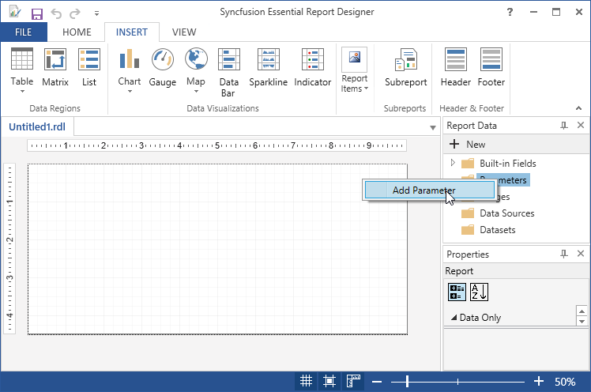Insert a Sparkline
The image size is (591, 392).
click(x=269, y=67)
